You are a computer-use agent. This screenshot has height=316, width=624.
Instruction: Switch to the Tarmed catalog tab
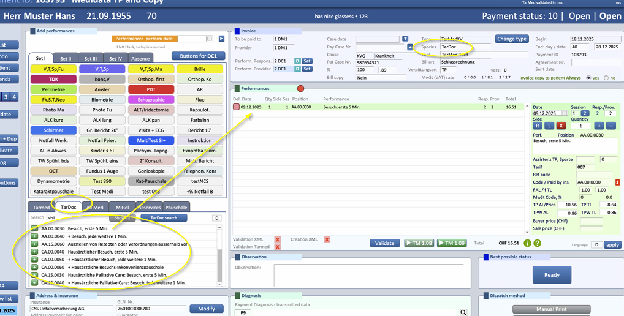pyautogui.click(x=42, y=208)
